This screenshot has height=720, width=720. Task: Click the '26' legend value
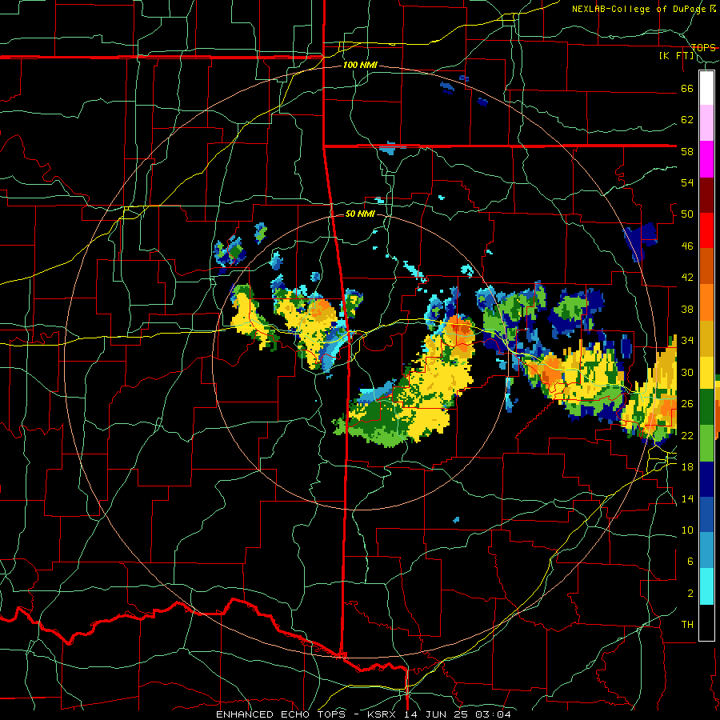coord(687,404)
